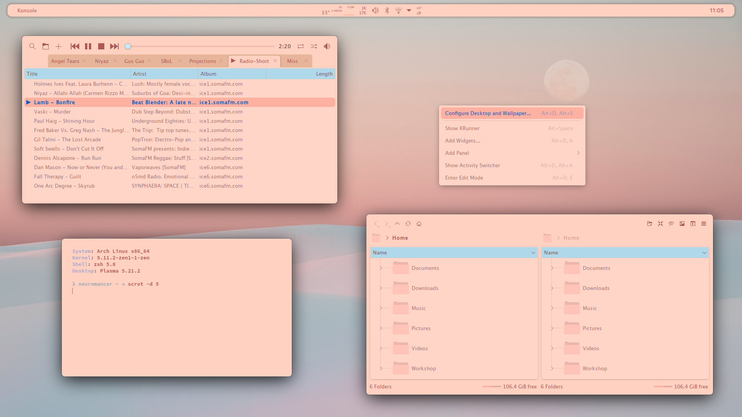Expand Documents folder in left pane

tap(381, 268)
